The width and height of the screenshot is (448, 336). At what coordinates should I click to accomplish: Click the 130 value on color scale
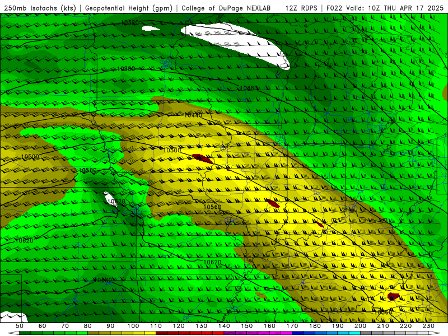tap(202, 326)
